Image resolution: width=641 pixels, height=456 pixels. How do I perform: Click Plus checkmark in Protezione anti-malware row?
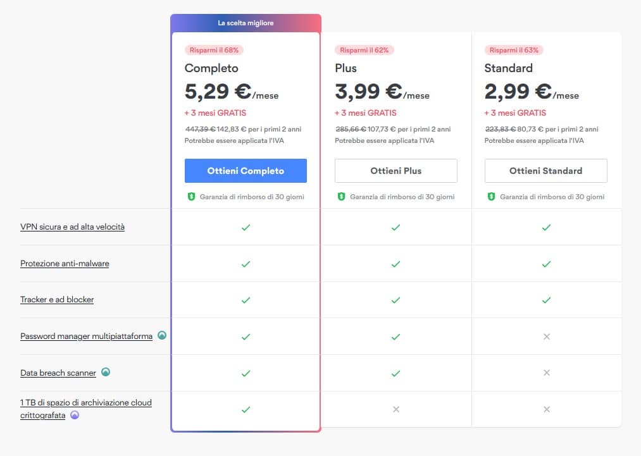395,264
